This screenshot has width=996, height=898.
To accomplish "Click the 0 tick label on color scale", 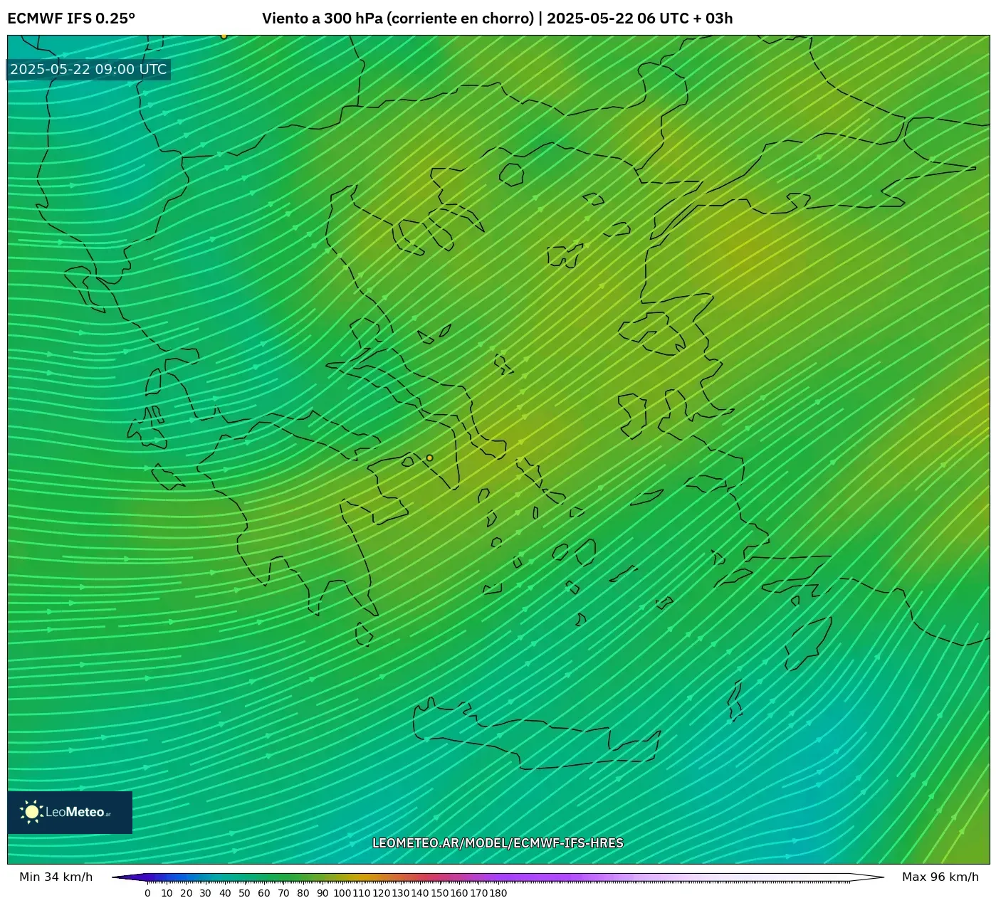I will pyautogui.click(x=147, y=893).
